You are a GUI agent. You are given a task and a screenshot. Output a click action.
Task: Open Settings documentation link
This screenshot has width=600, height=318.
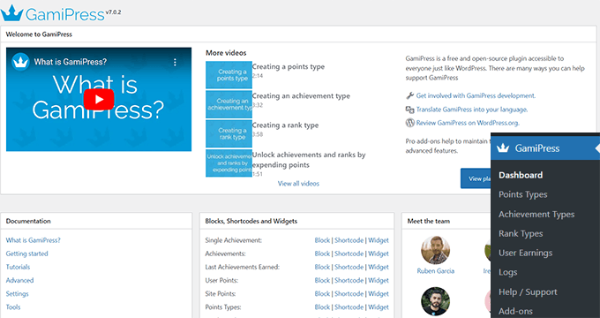tap(18, 294)
